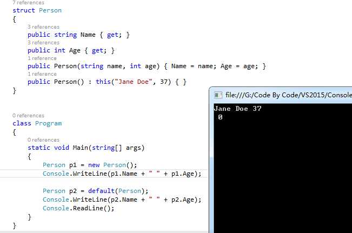Click the 'Main' method name
This screenshot has width=352, height=233.
click(x=81, y=148)
